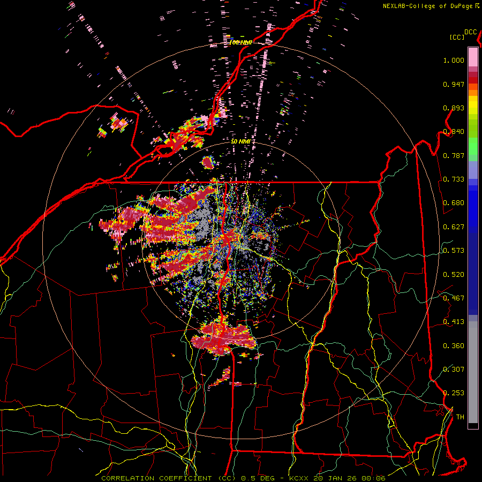The height and width of the screenshot is (482, 482).
Task: Click the [CC] legend unit label
Action: [457, 37]
